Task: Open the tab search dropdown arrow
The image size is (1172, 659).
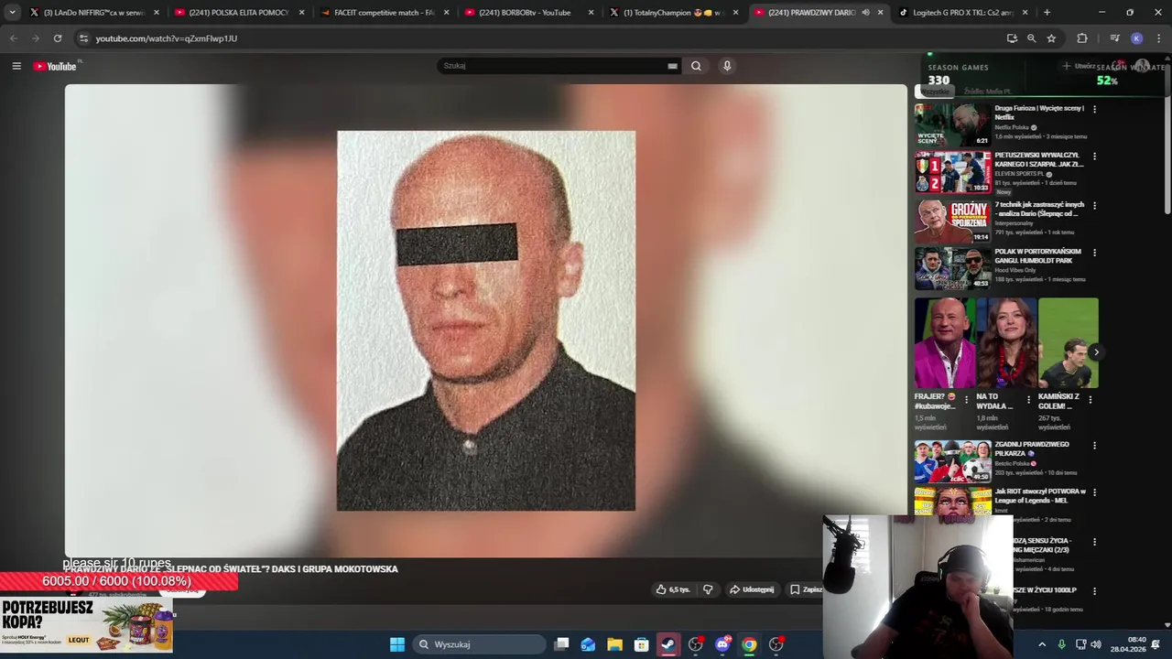Action: click(12, 13)
